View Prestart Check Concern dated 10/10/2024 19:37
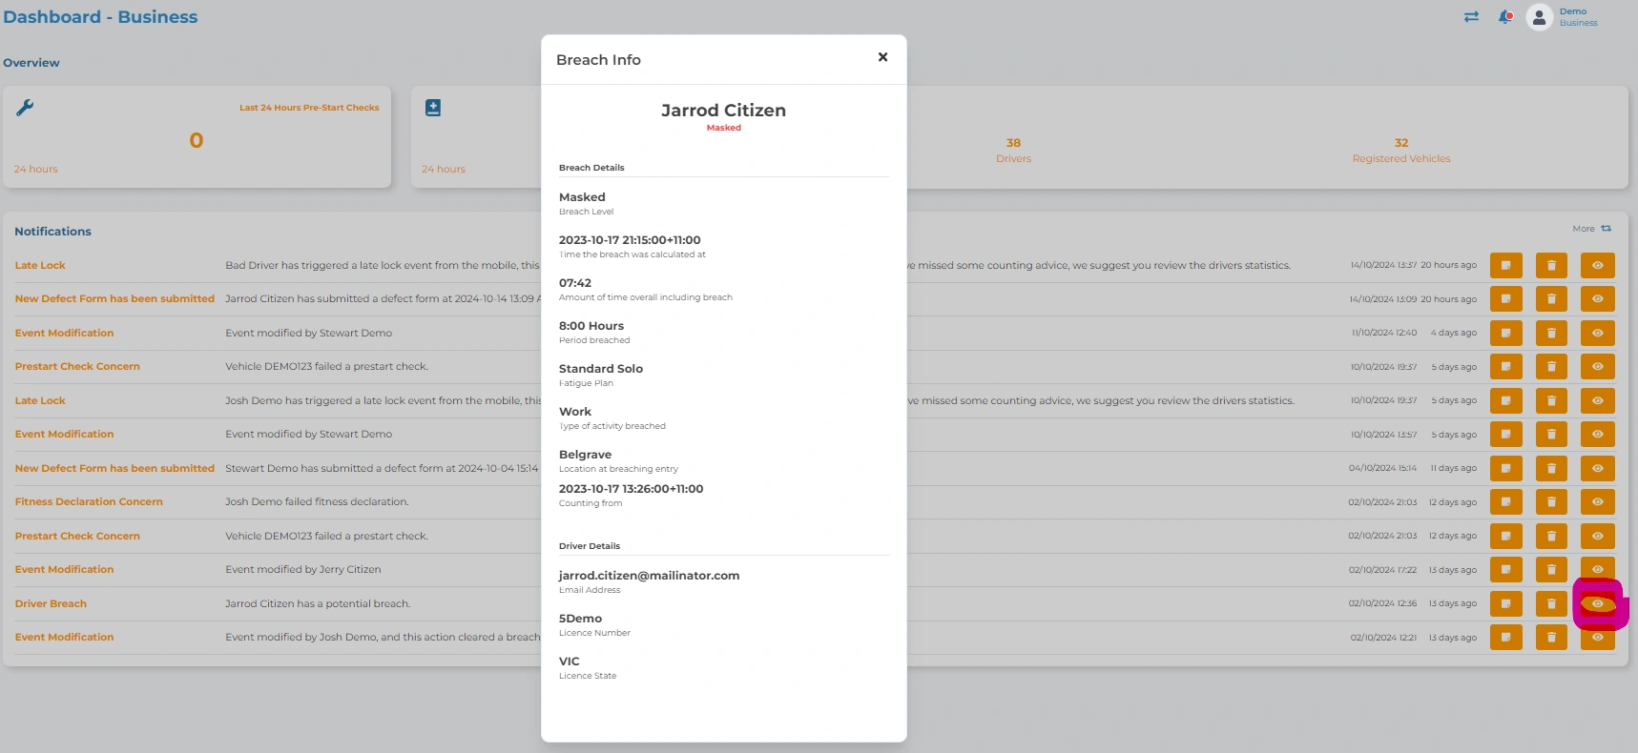This screenshot has height=753, width=1638. (1598, 367)
